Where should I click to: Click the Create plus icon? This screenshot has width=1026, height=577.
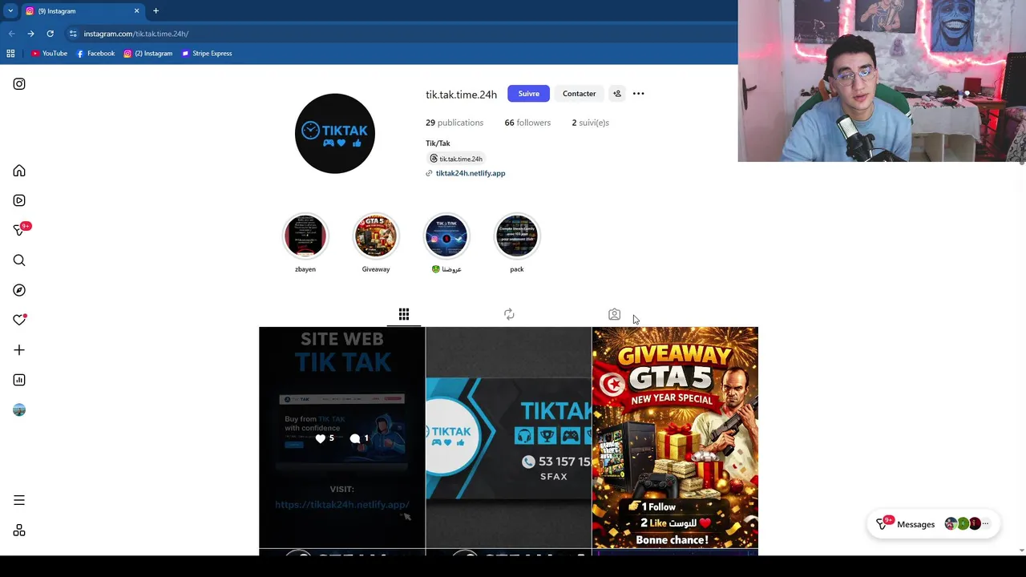pyautogui.click(x=19, y=350)
